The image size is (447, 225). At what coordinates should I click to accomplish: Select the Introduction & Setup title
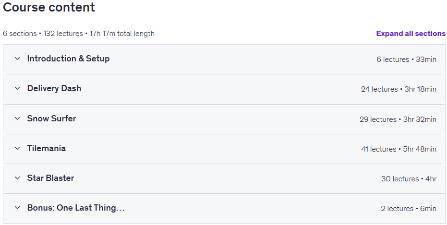click(x=68, y=59)
